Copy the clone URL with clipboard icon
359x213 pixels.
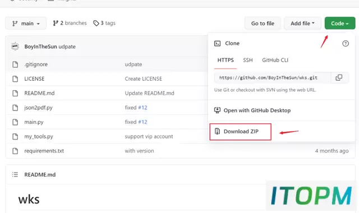pyautogui.click(x=339, y=77)
